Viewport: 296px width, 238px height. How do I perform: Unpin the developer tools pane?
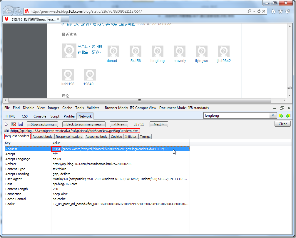click(x=282, y=108)
